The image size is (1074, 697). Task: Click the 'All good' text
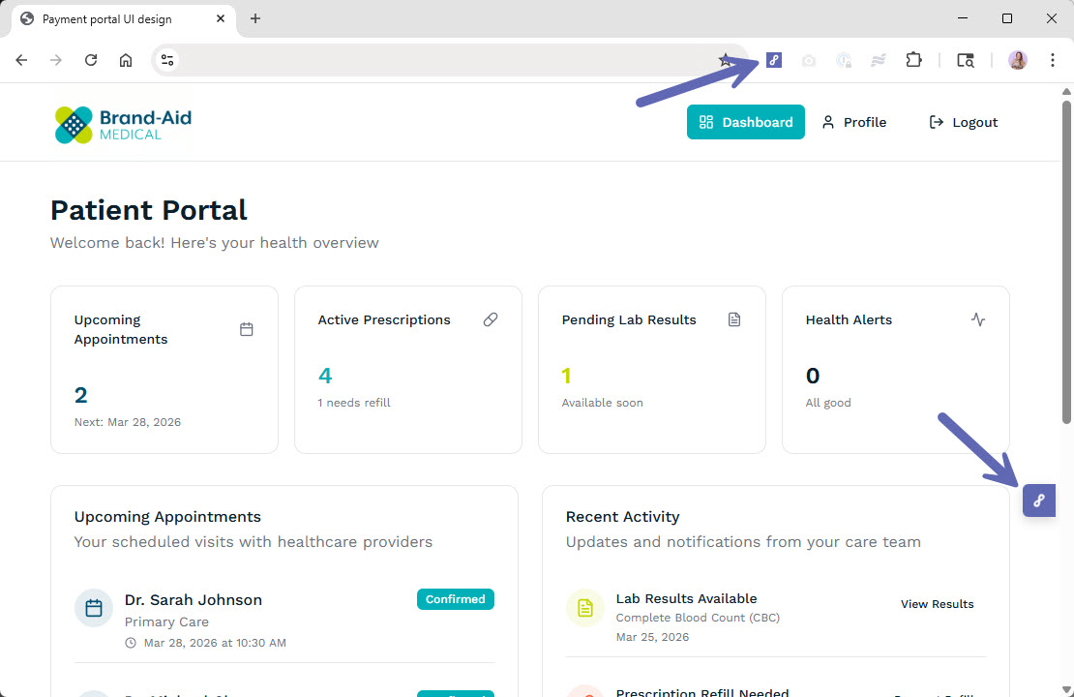click(828, 403)
